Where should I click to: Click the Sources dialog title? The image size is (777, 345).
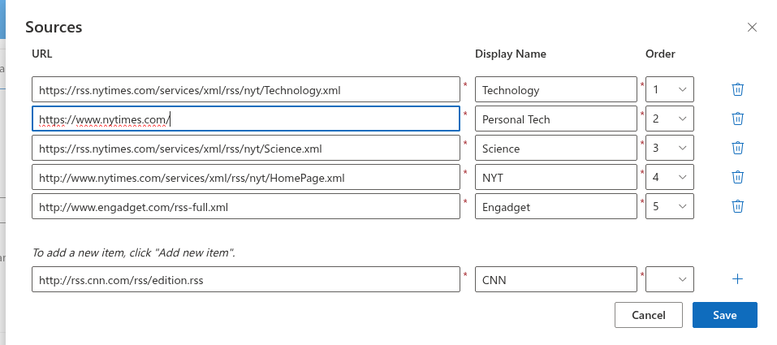click(54, 27)
